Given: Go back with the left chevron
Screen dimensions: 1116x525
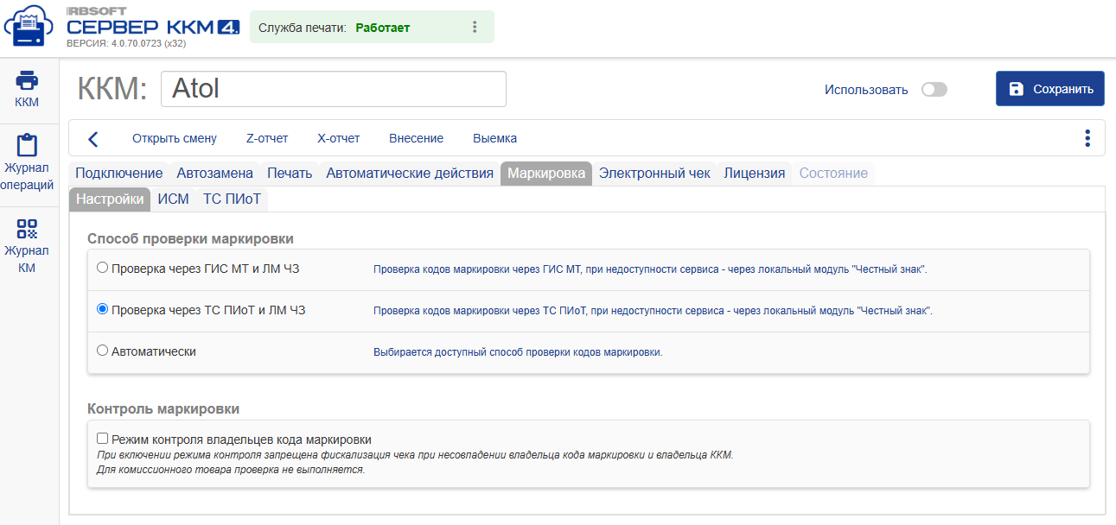Looking at the screenshot, I should 93,138.
